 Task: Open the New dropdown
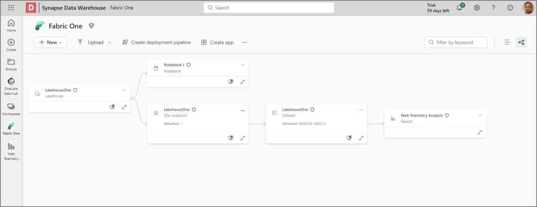coord(50,42)
